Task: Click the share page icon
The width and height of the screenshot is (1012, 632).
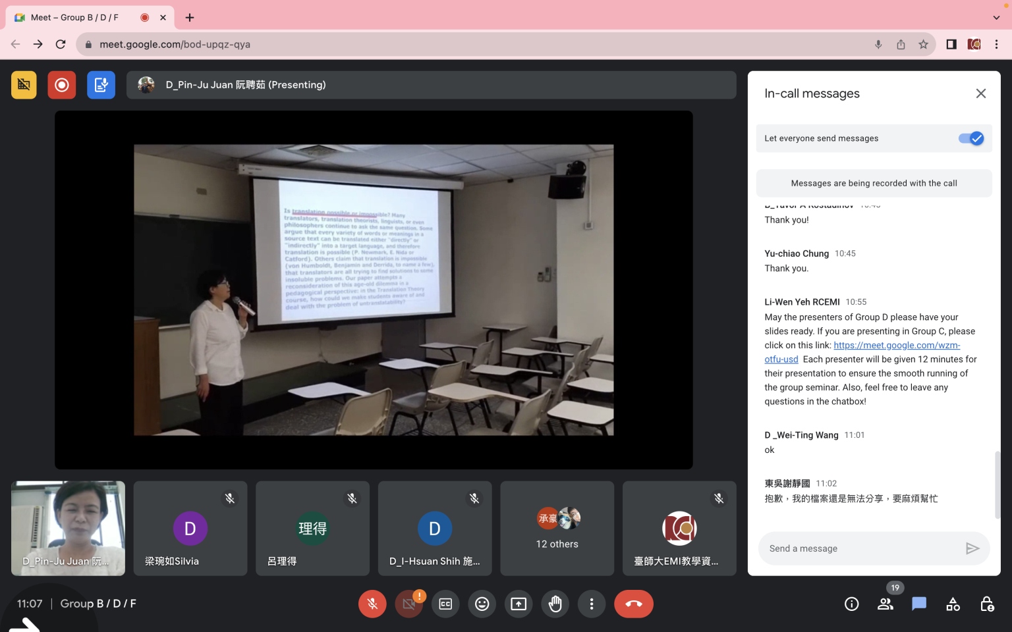Action: 901,44
